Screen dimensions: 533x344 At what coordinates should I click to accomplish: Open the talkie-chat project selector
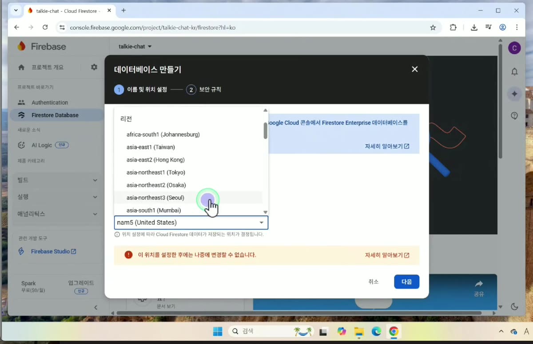[x=135, y=47]
